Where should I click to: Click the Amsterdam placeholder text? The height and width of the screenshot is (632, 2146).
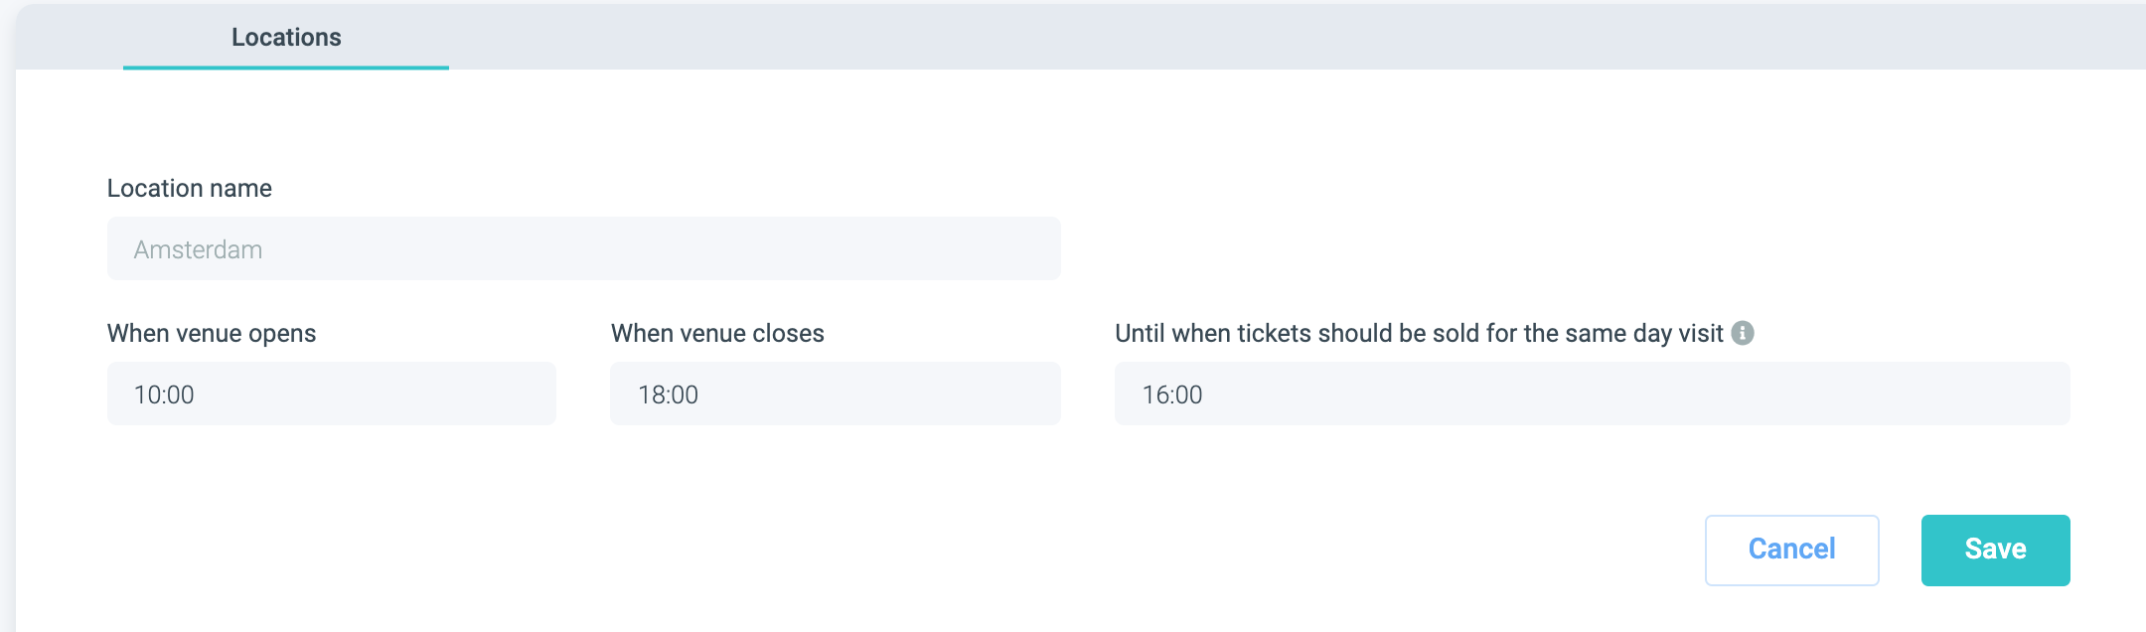pyautogui.click(x=199, y=249)
